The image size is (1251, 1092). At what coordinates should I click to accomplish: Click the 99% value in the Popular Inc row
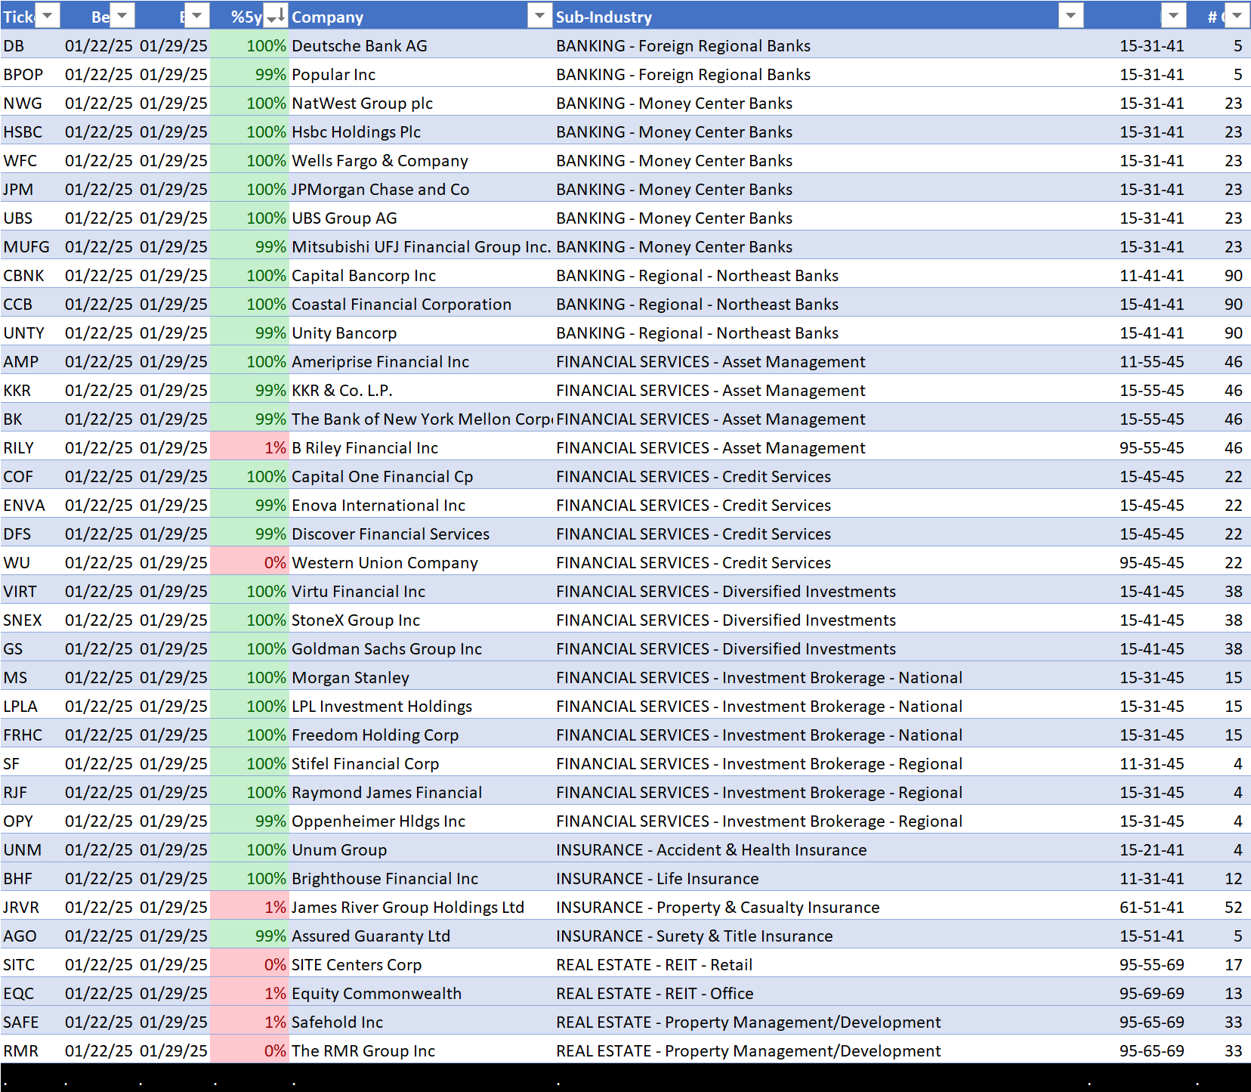tap(270, 75)
